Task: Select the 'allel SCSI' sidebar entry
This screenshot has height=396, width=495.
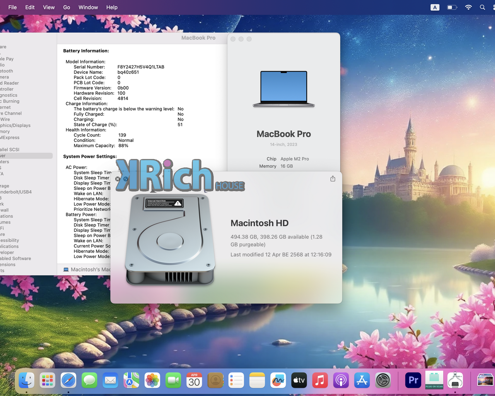Action: 10,150
